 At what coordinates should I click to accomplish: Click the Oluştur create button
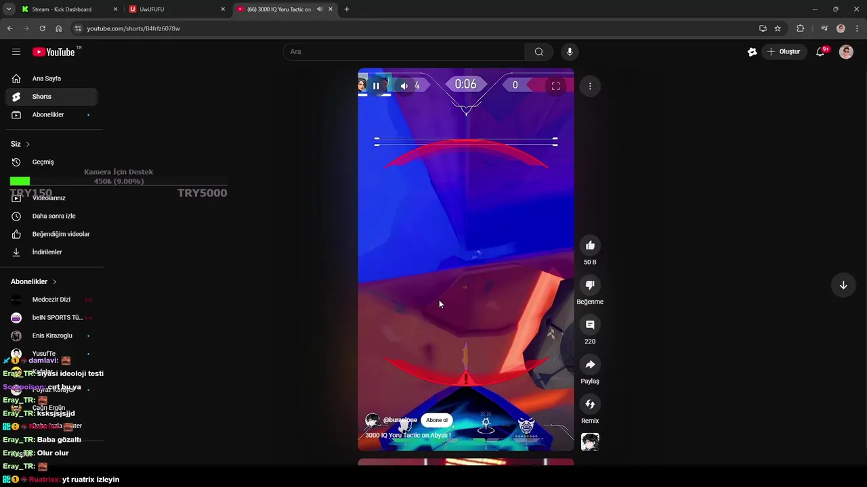pos(784,52)
